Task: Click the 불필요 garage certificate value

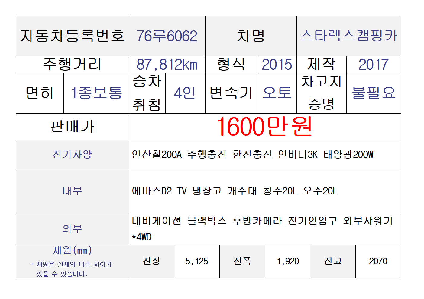Action: pyautogui.click(x=373, y=93)
